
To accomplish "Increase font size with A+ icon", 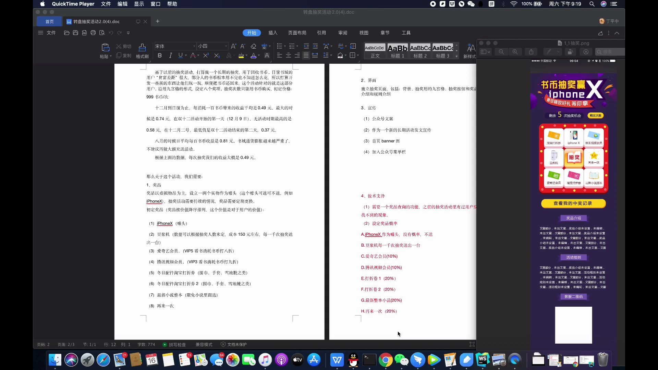I will coord(233,46).
